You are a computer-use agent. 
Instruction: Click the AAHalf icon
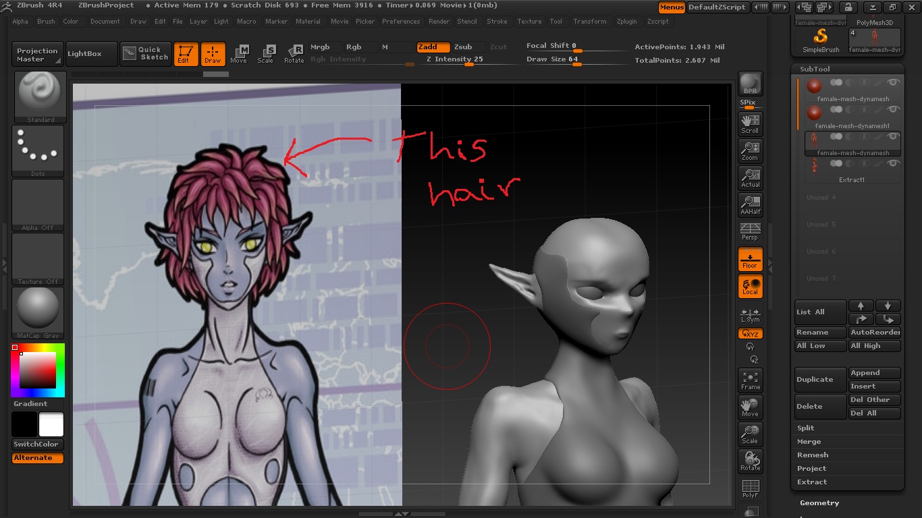pyautogui.click(x=750, y=204)
